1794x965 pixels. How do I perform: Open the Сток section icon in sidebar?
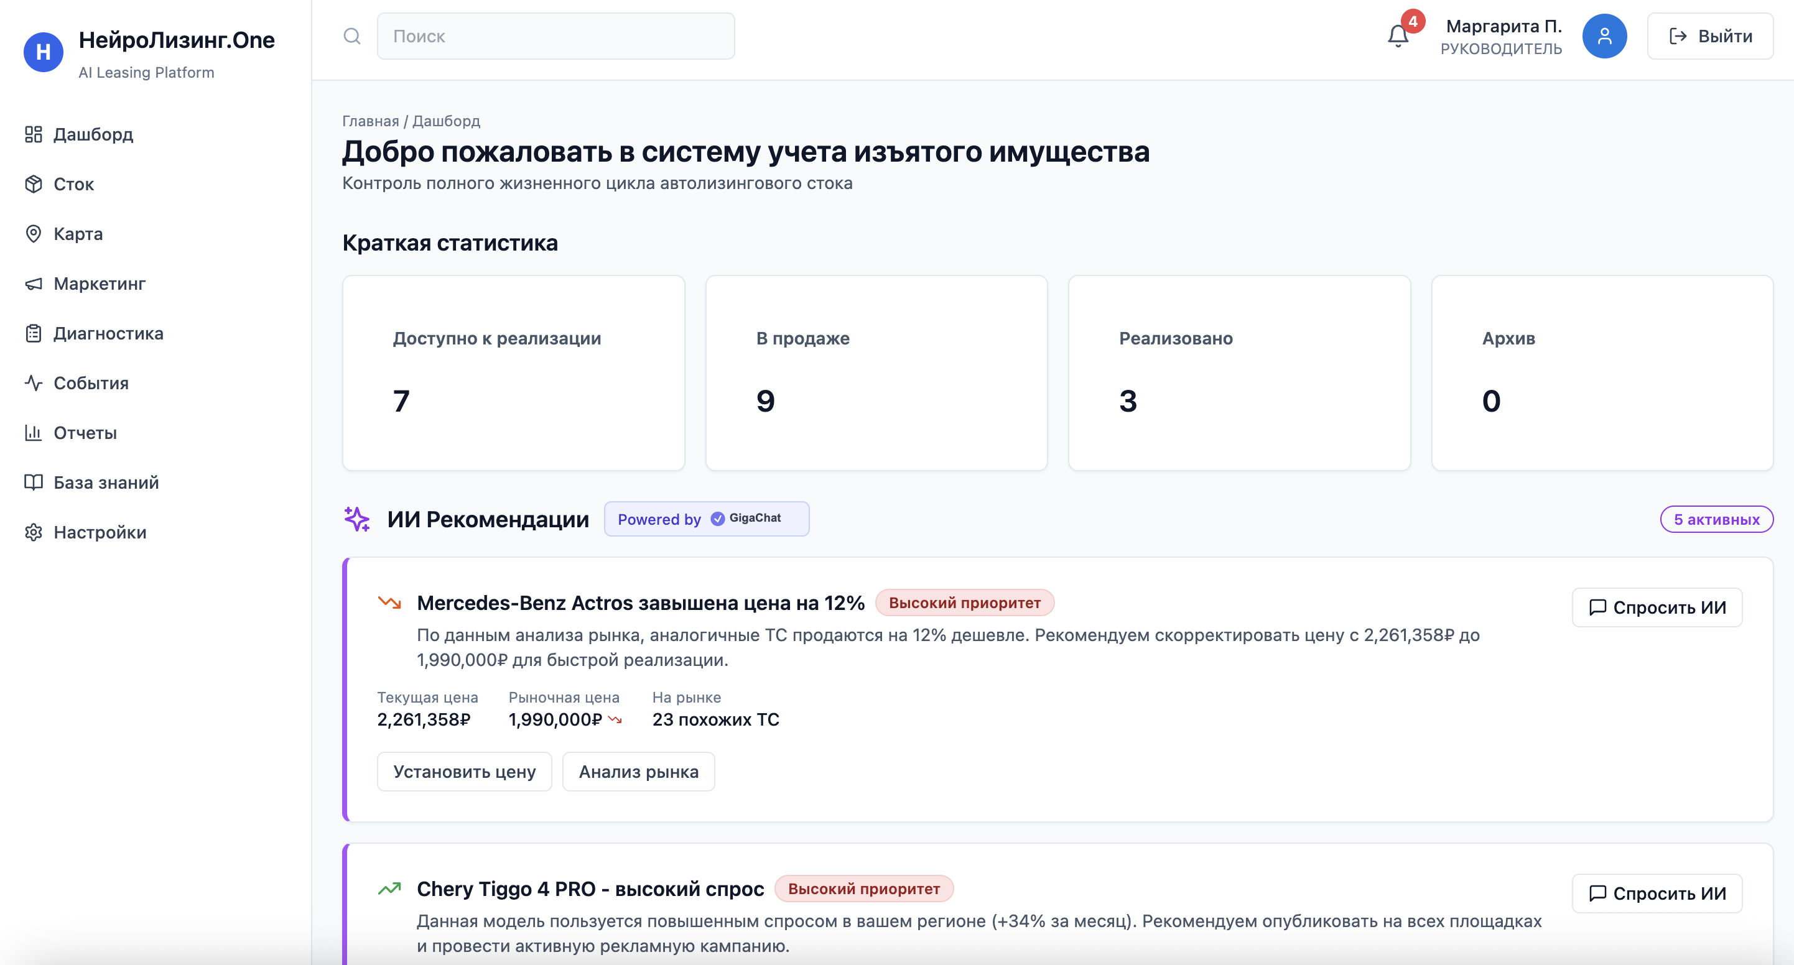pos(34,184)
